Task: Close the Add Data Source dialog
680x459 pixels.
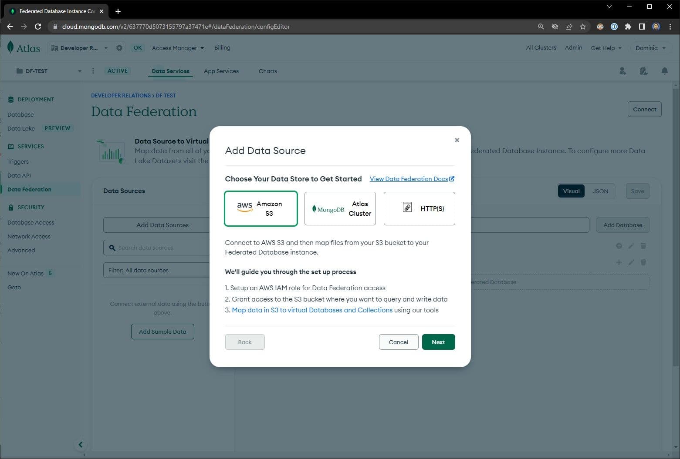Action: (457, 140)
